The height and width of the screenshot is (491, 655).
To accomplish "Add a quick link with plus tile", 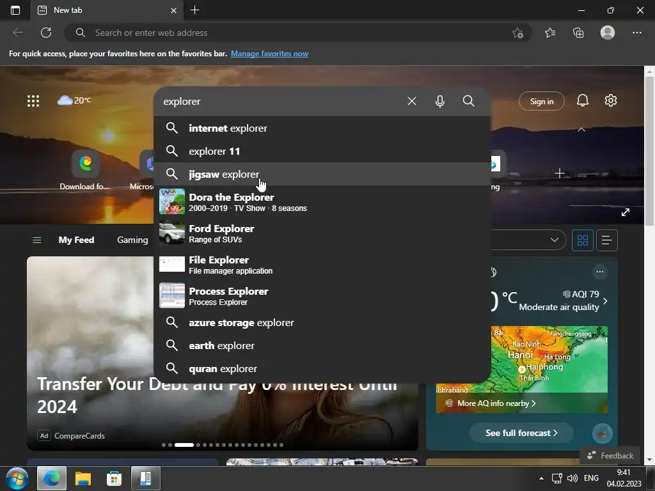I will point(559,173).
